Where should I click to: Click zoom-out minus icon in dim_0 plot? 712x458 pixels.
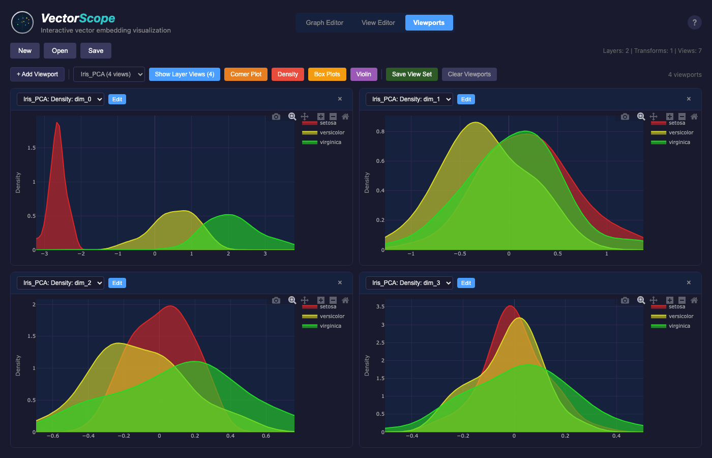[333, 117]
